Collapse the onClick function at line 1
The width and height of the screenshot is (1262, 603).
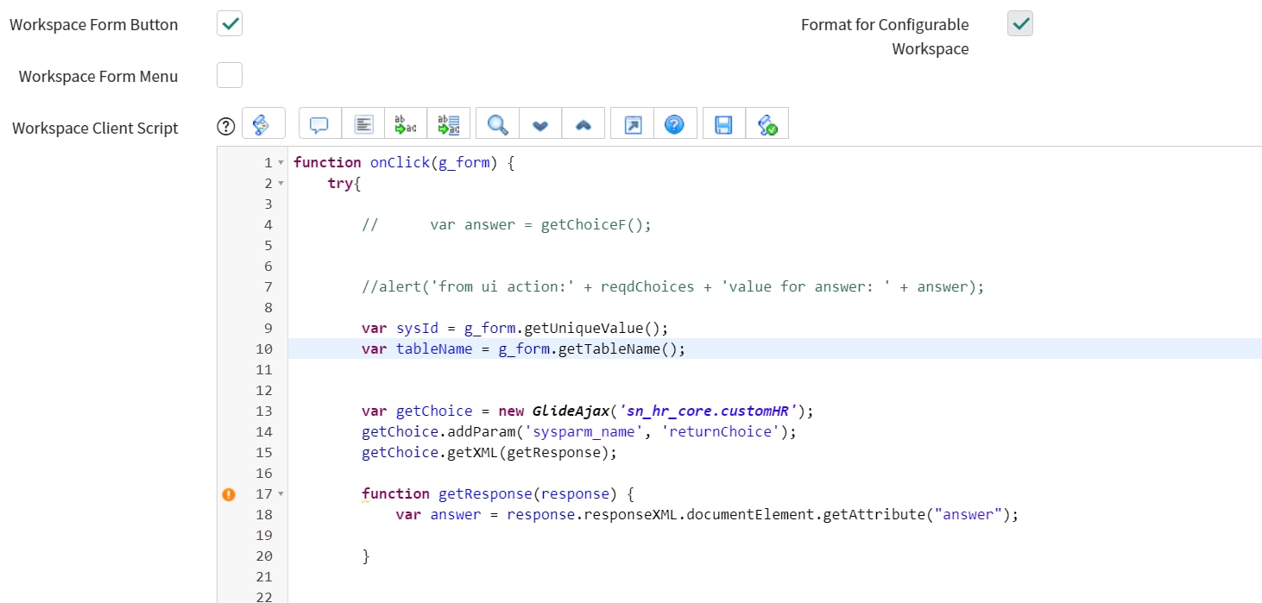[x=279, y=161]
